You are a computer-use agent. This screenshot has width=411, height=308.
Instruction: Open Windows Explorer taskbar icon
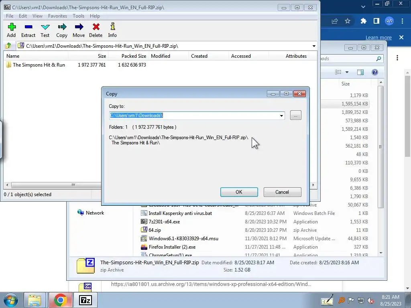point(35,300)
